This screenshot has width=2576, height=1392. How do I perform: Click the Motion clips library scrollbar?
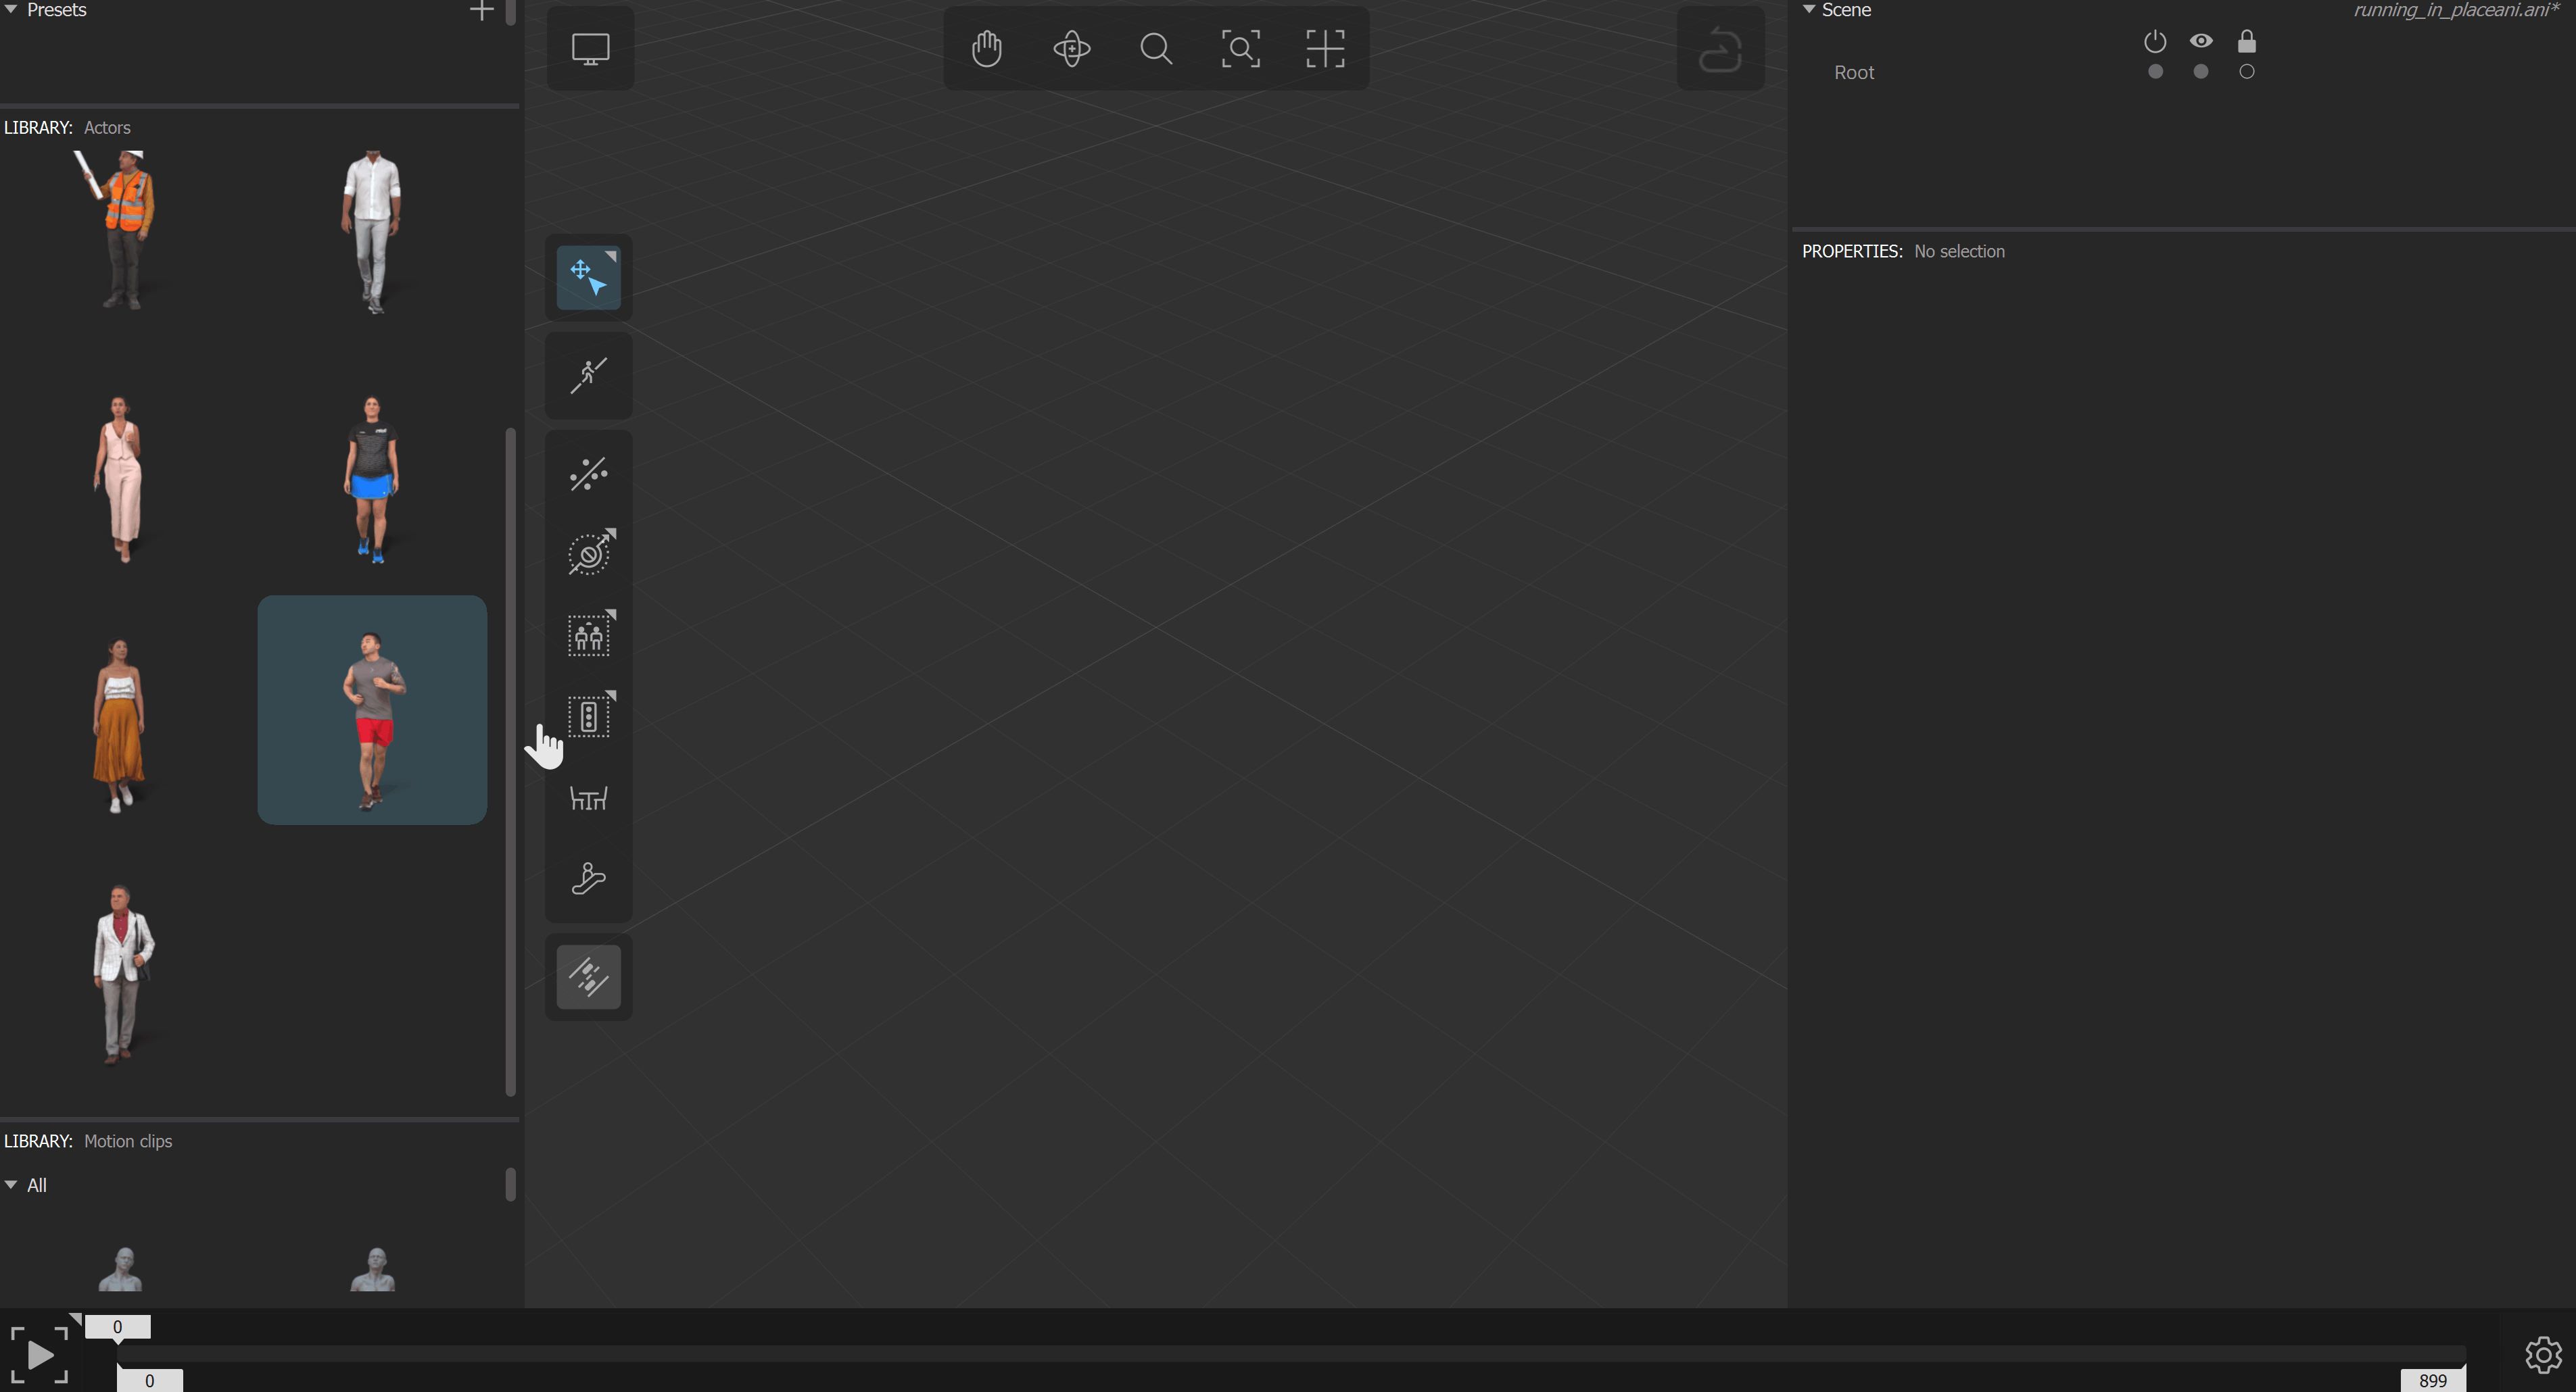(x=511, y=1185)
